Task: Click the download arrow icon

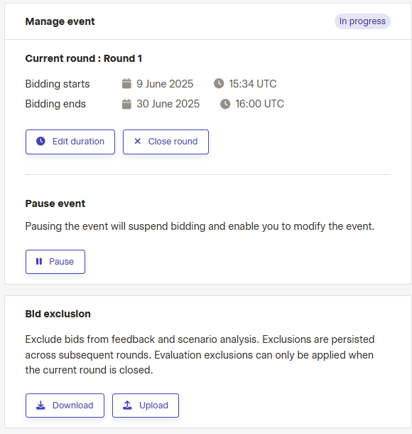Action: pos(40,406)
